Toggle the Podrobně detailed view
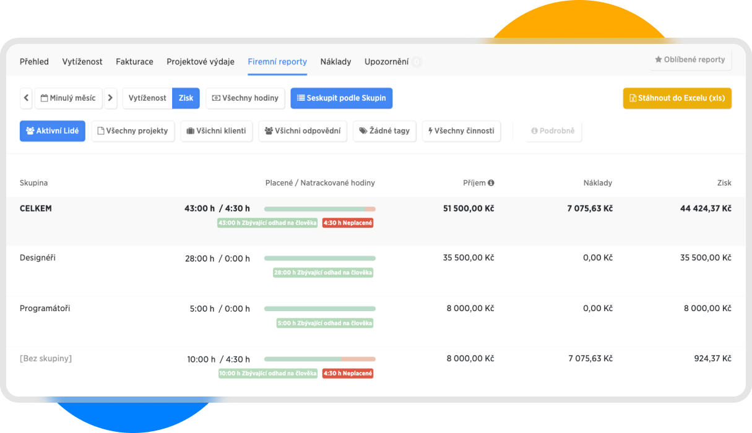The height and width of the screenshot is (433, 752). (x=553, y=131)
